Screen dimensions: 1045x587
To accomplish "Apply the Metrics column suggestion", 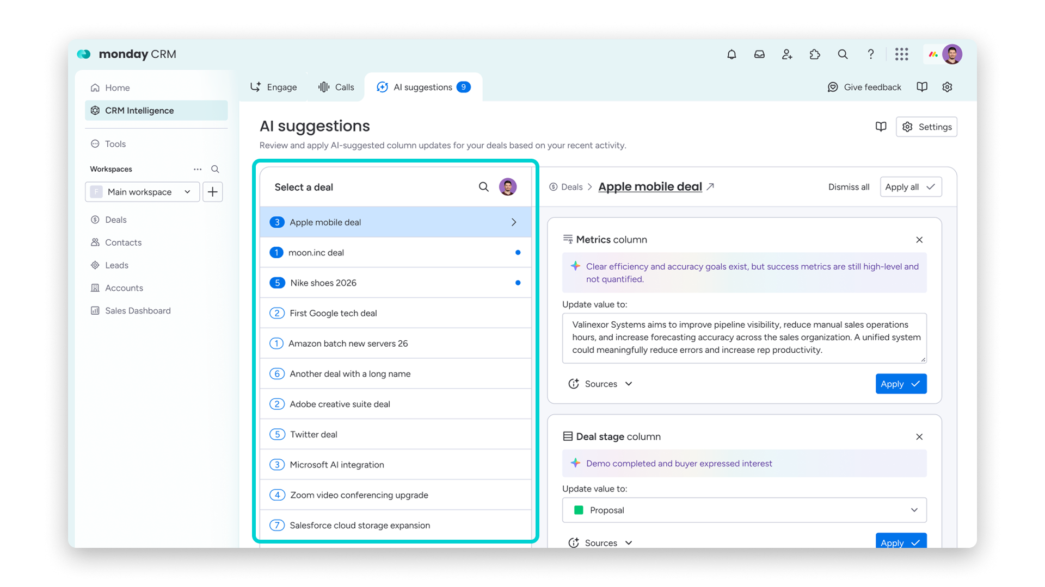I will 901,384.
